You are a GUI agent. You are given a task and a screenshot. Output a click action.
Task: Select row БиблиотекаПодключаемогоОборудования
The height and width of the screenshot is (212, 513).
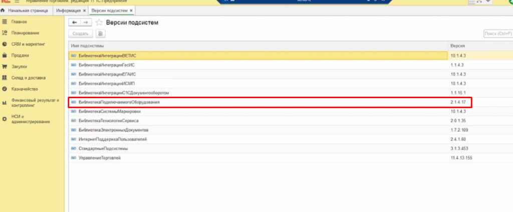point(291,102)
